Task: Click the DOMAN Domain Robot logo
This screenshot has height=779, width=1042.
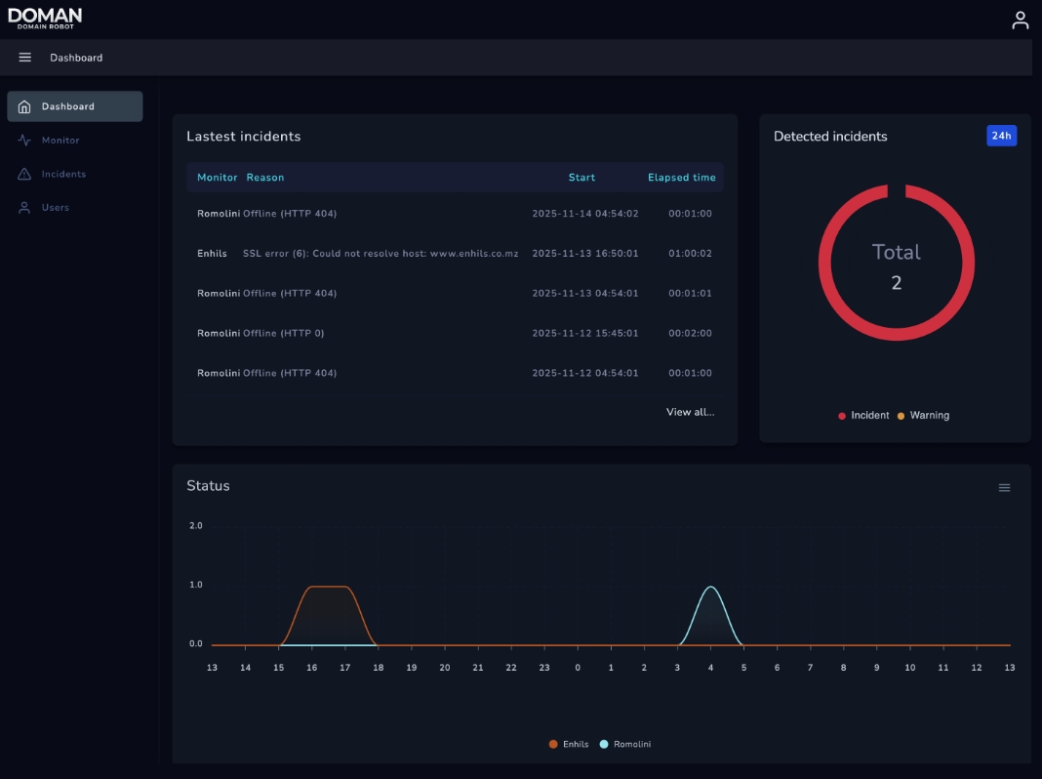Action: tap(45, 18)
